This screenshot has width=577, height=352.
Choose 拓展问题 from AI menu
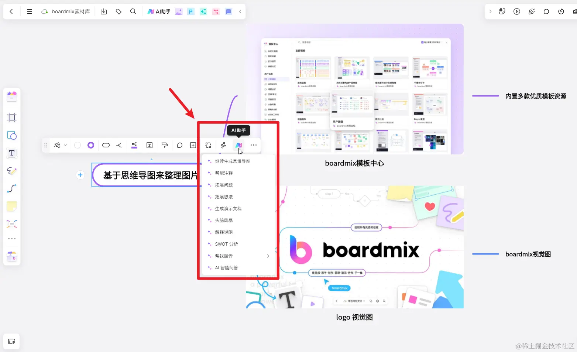click(x=238, y=185)
